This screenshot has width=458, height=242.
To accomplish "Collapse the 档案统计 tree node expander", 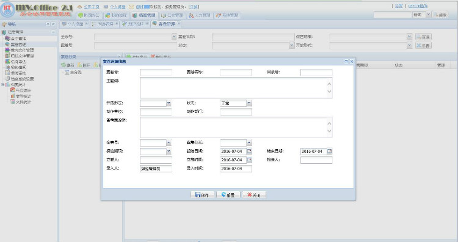I will point(2,84).
